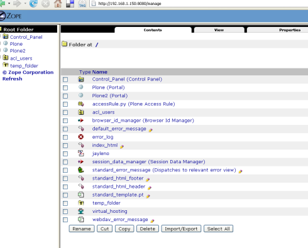308x248 pixels.
Task: Click the browser Back arrow icon
Action: click(x=3, y=3)
